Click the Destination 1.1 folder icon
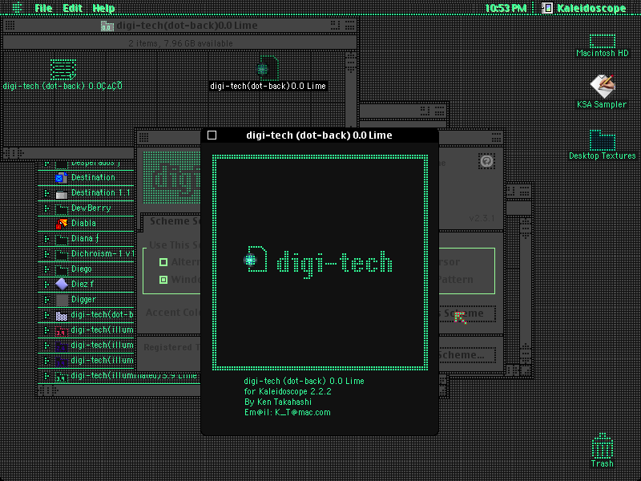 (62, 193)
